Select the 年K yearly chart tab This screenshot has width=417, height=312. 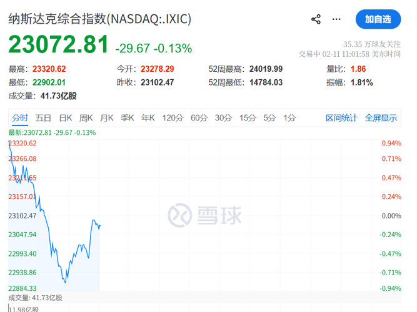pyautogui.click(x=148, y=118)
